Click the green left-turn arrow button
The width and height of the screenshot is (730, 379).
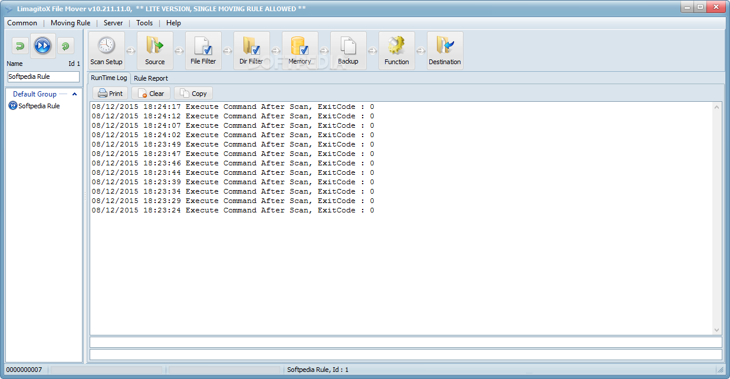click(x=20, y=46)
